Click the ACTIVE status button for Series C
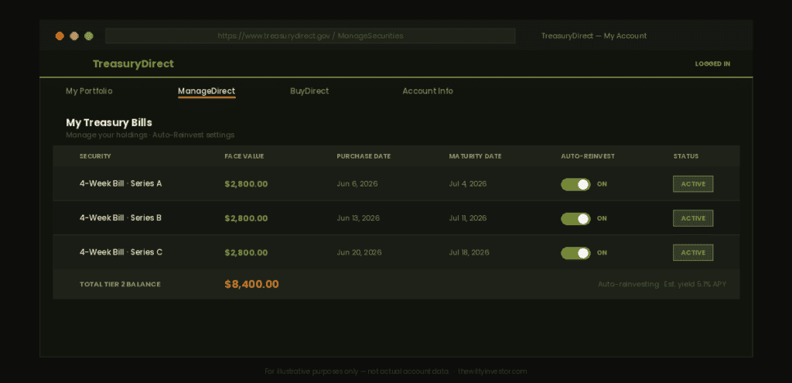 coord(693,253)
